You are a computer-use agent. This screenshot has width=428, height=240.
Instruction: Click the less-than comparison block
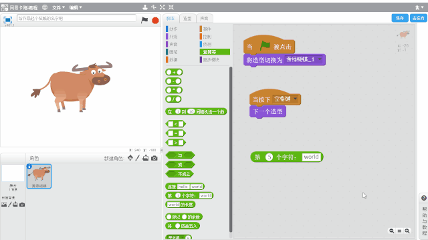(x=175, y=124)
